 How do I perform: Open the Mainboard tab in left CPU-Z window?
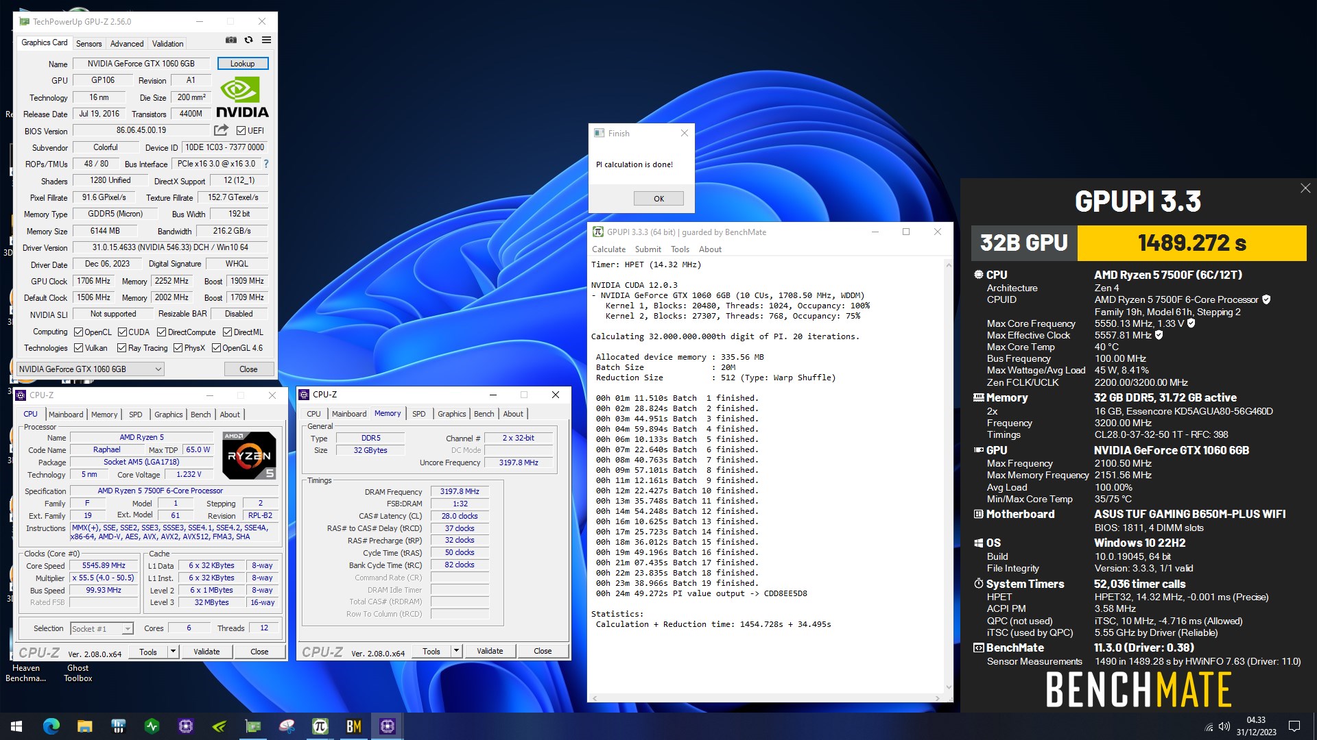click(66, 415)
